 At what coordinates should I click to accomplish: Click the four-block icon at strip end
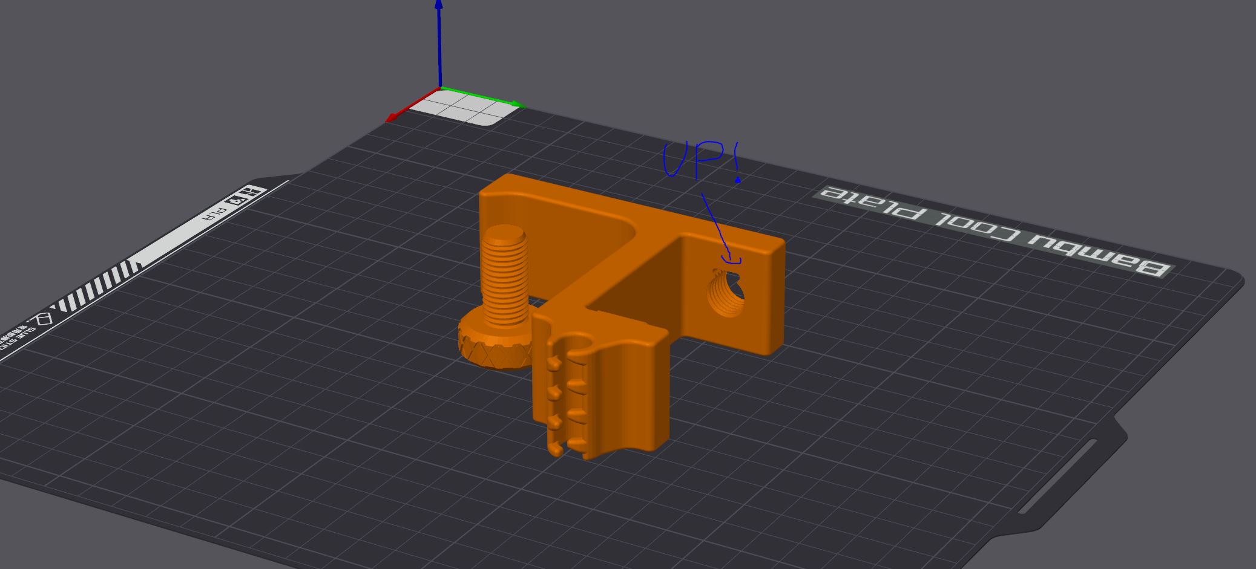click(x=252, y=193)
